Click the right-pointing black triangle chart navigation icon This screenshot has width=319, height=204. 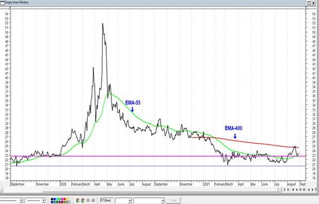pyautogui.click(x=312, y=190)
